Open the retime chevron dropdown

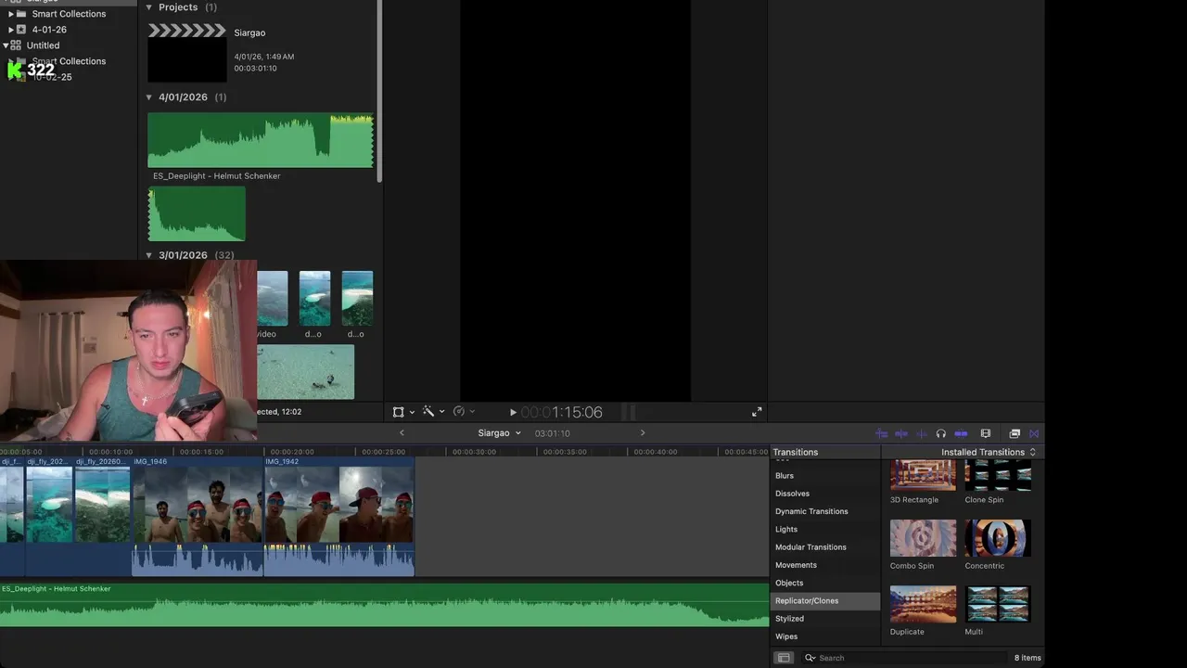[x=471, y=412]
